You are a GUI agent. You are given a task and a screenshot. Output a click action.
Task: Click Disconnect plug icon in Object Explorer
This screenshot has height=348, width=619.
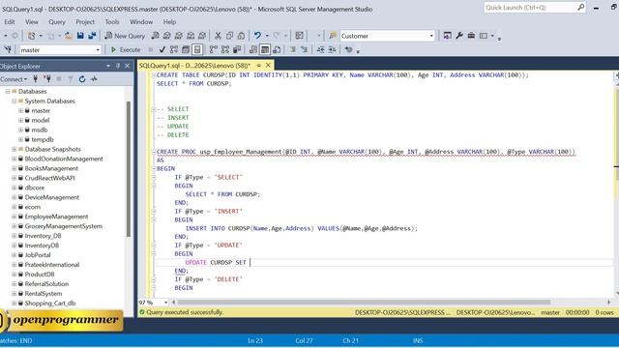(47, 79)
